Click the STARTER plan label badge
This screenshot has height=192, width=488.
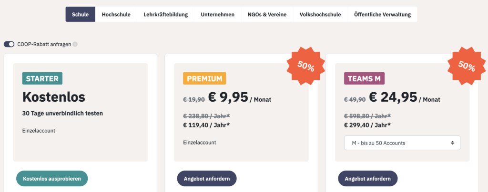pos(42,78)
